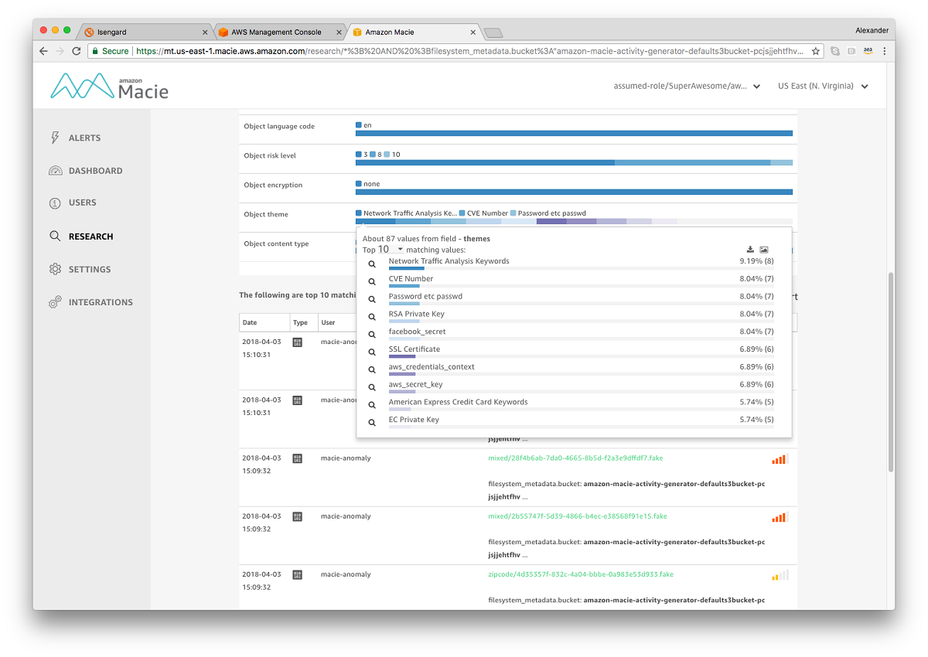Open the Chrome three-dot menu

884,51
